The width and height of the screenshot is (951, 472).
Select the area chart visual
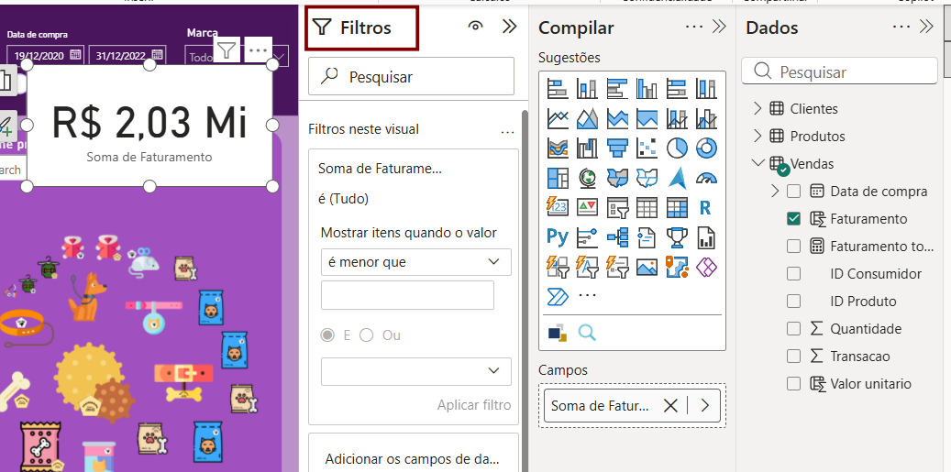point(587,118)
